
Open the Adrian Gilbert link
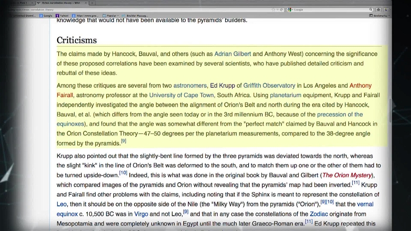pos(233,54)
